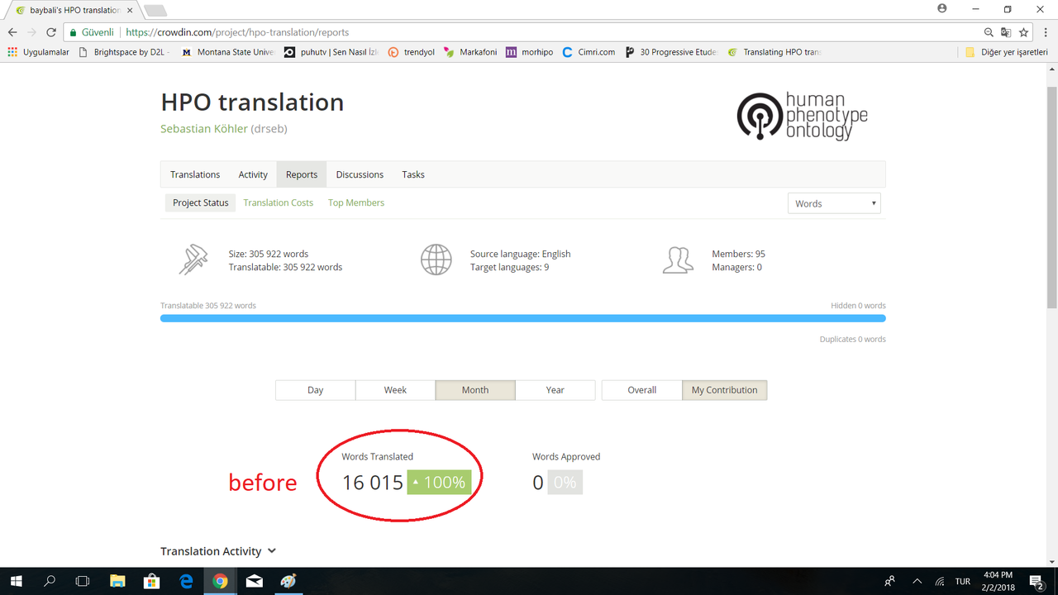
Task: Bookmark this page with the star icon
Action: [1024, 32]
